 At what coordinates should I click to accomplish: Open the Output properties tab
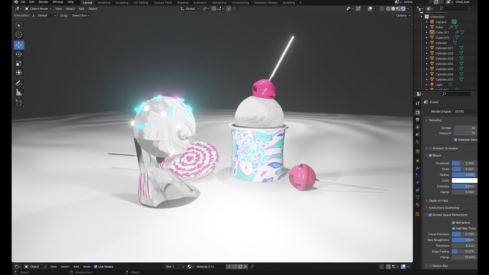pos(418,120)
